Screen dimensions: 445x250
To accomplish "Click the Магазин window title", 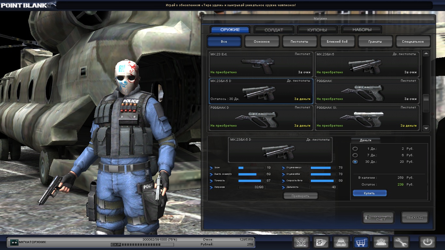I will pyautogui.click(x=320, y=19).
